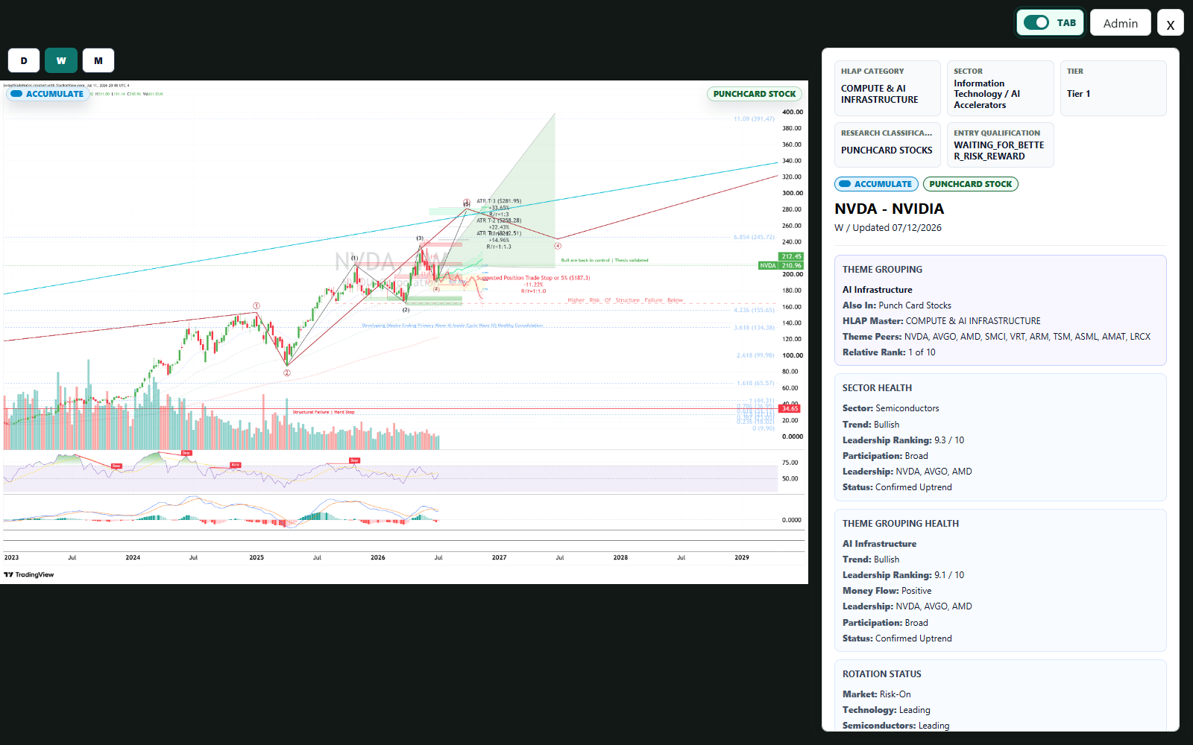
Task: Select the Tier 1 card
Action: coord(1112,88)
